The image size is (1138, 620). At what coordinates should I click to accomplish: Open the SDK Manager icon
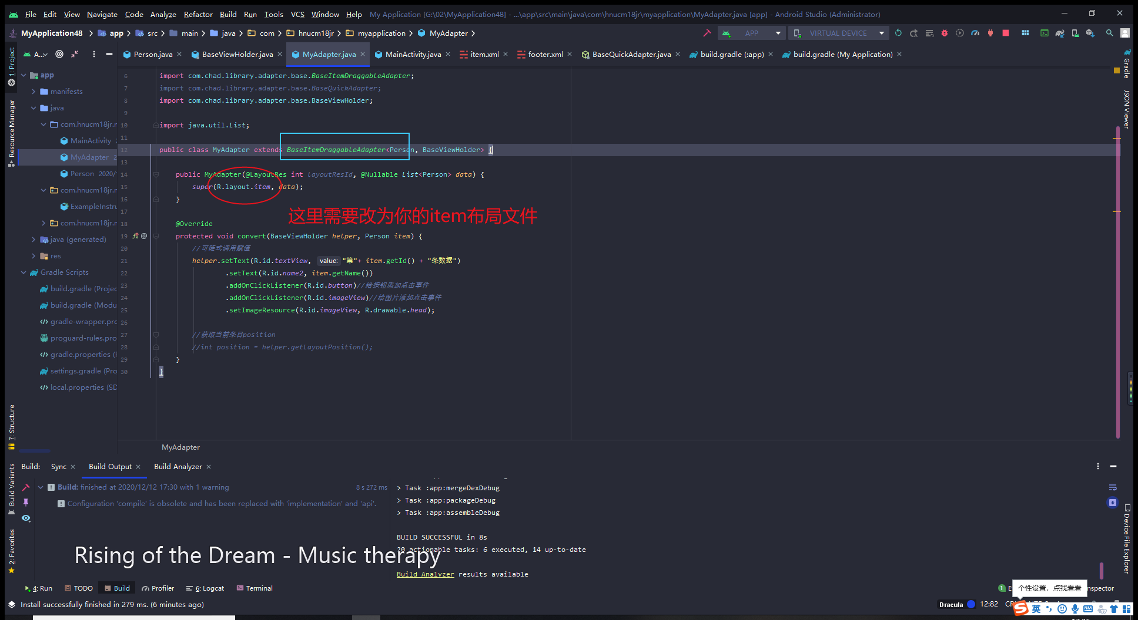1090,33
